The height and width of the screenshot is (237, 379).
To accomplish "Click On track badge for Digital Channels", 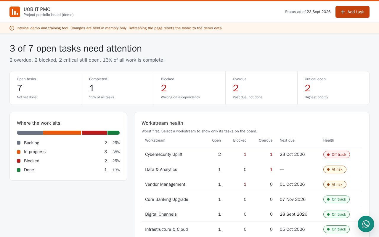I will [x=336, y=214].
